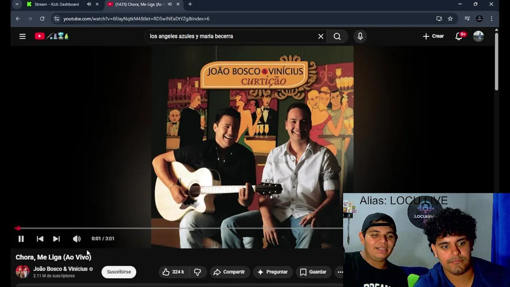Screen dimensions: 510x287
Task: Mute the Kick Dashboard tab audio icon
Action: pos(89,4)
